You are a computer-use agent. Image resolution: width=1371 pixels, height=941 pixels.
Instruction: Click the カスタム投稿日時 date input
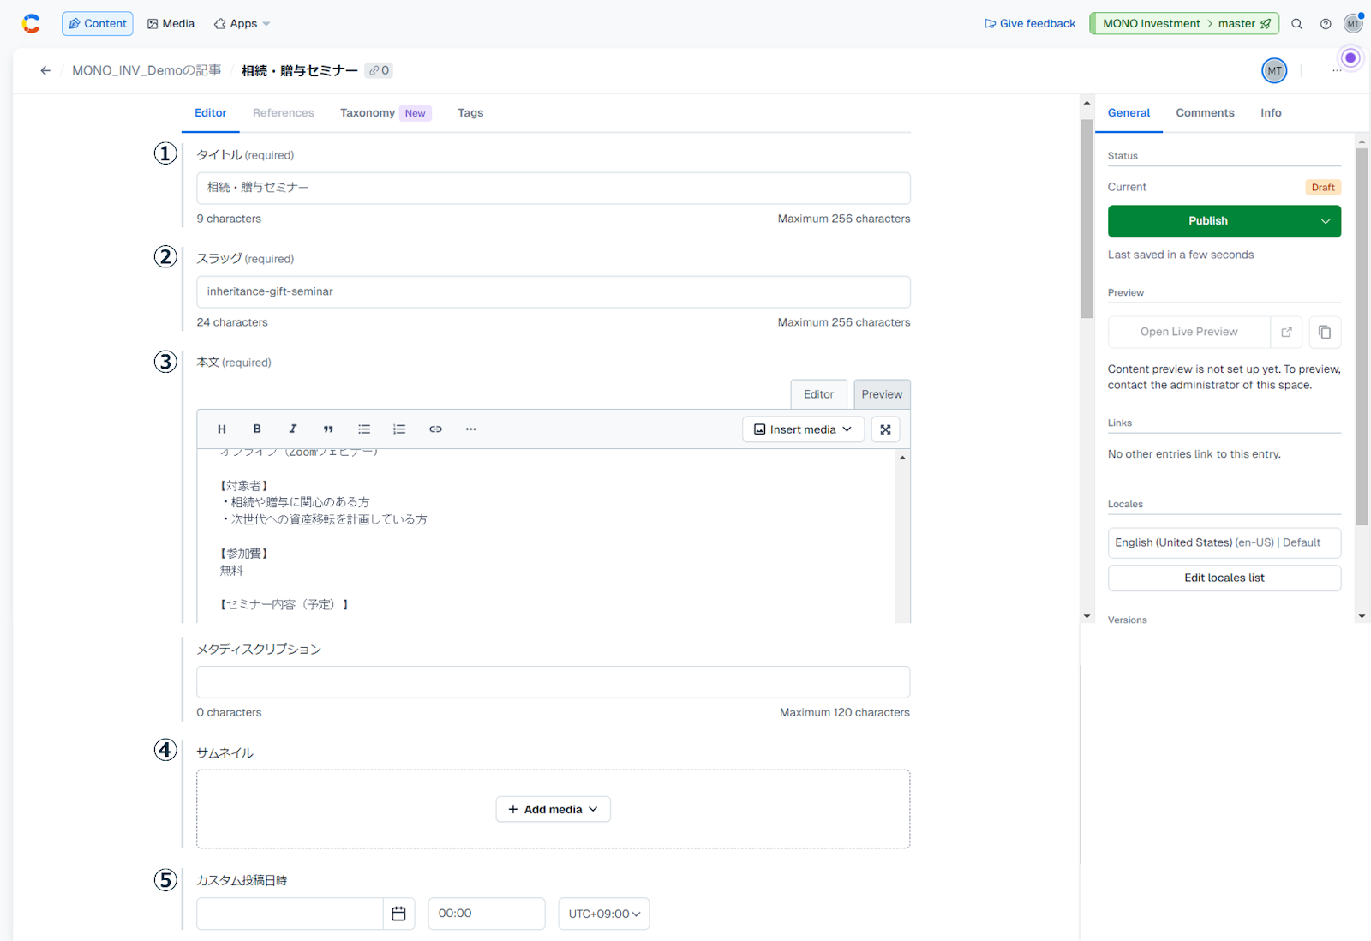click(x=290, y=914)
